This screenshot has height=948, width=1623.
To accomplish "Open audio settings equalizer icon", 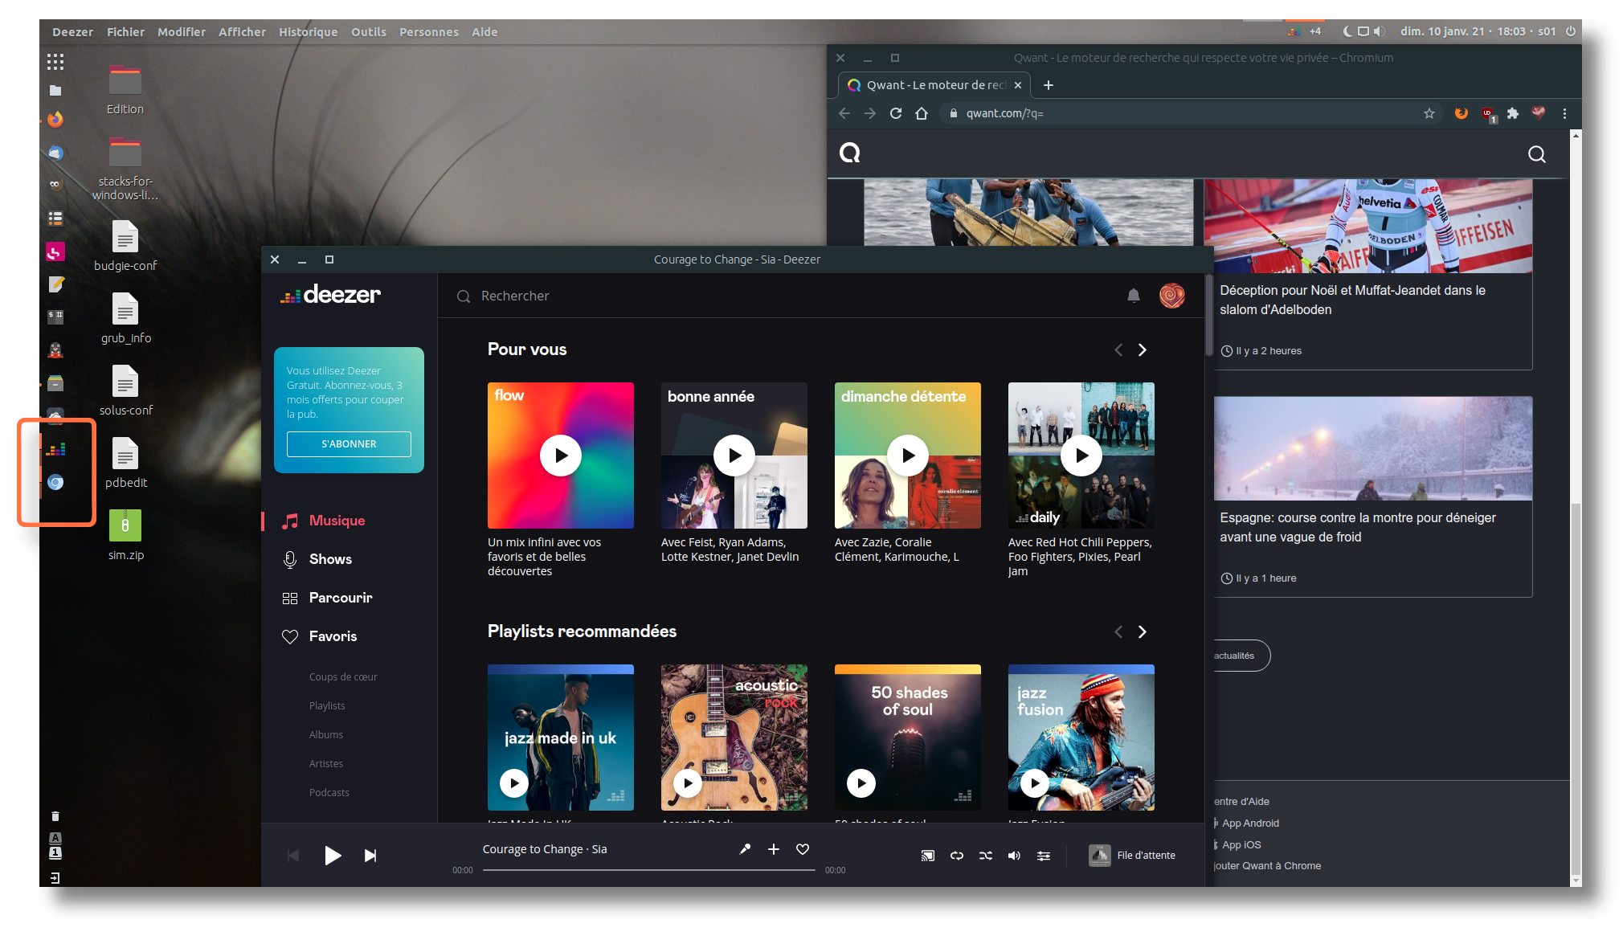I will 1043,856.
